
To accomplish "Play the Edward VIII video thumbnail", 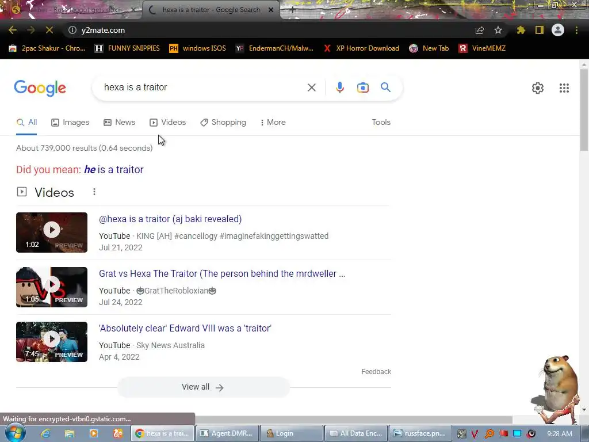I will (52, 342).
